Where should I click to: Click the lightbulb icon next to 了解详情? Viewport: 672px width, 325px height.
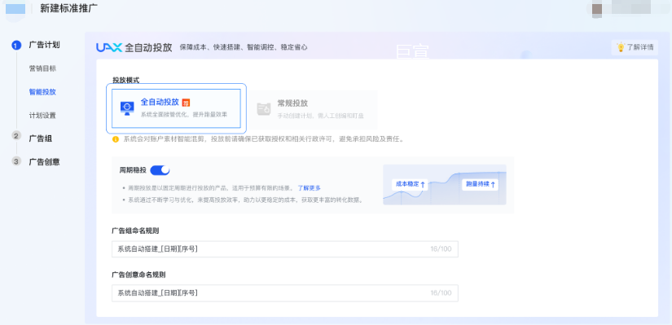point(620,47)
